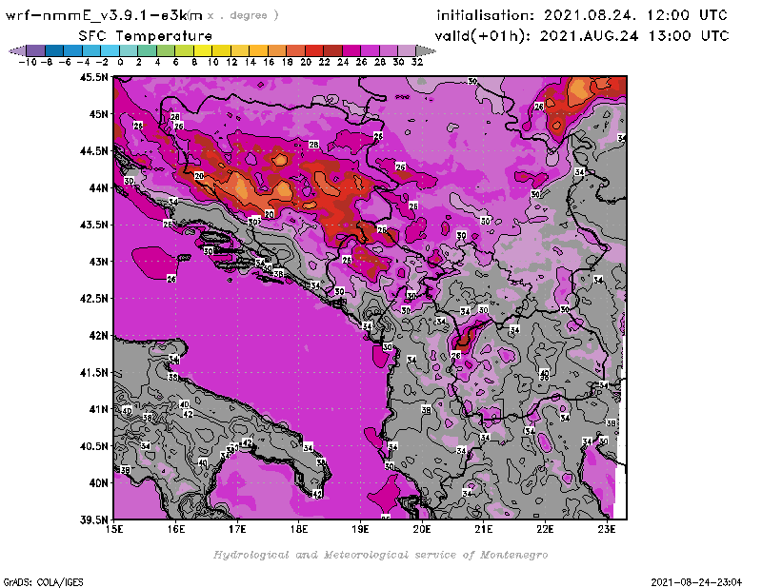Select the 23E longitude label
This screenshot has width=762, height=588.
(607, 529)
